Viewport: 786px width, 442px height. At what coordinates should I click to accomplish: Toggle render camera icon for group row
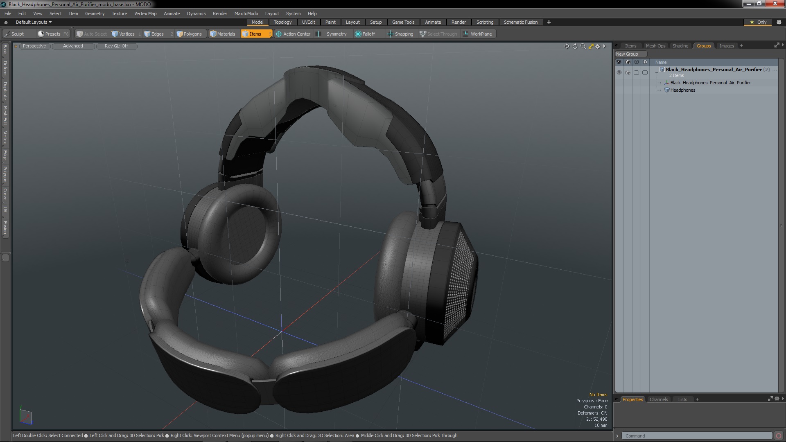pyautogui.click(x=628, y=72)
